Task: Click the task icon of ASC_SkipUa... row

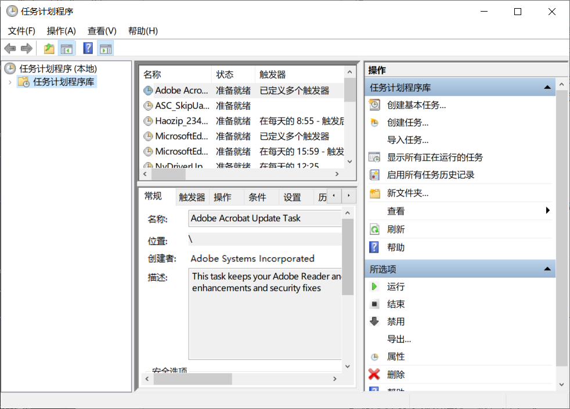Action: [x=148, y=106]
